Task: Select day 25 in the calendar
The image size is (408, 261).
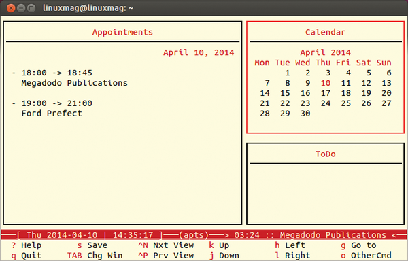Action: click(x=346, y=103)
